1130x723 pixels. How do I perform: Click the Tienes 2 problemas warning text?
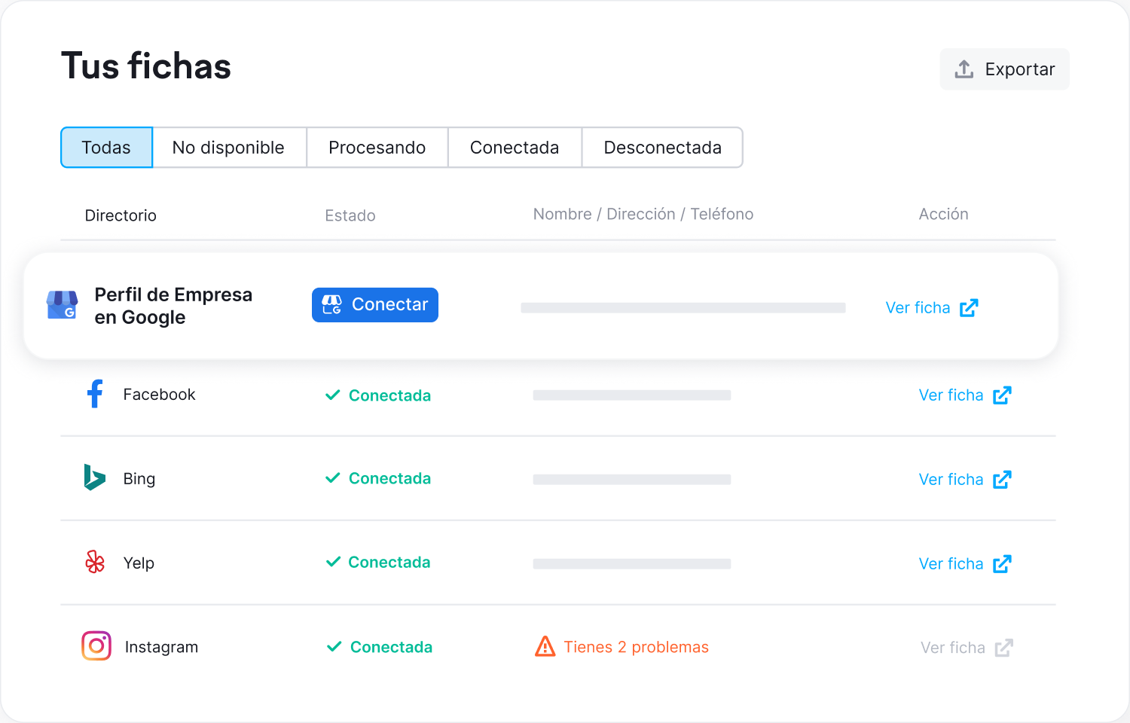click(x=636, y=647)
